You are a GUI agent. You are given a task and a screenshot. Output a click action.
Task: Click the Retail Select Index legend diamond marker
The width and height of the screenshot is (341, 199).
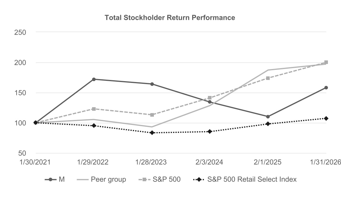point(199,179)
